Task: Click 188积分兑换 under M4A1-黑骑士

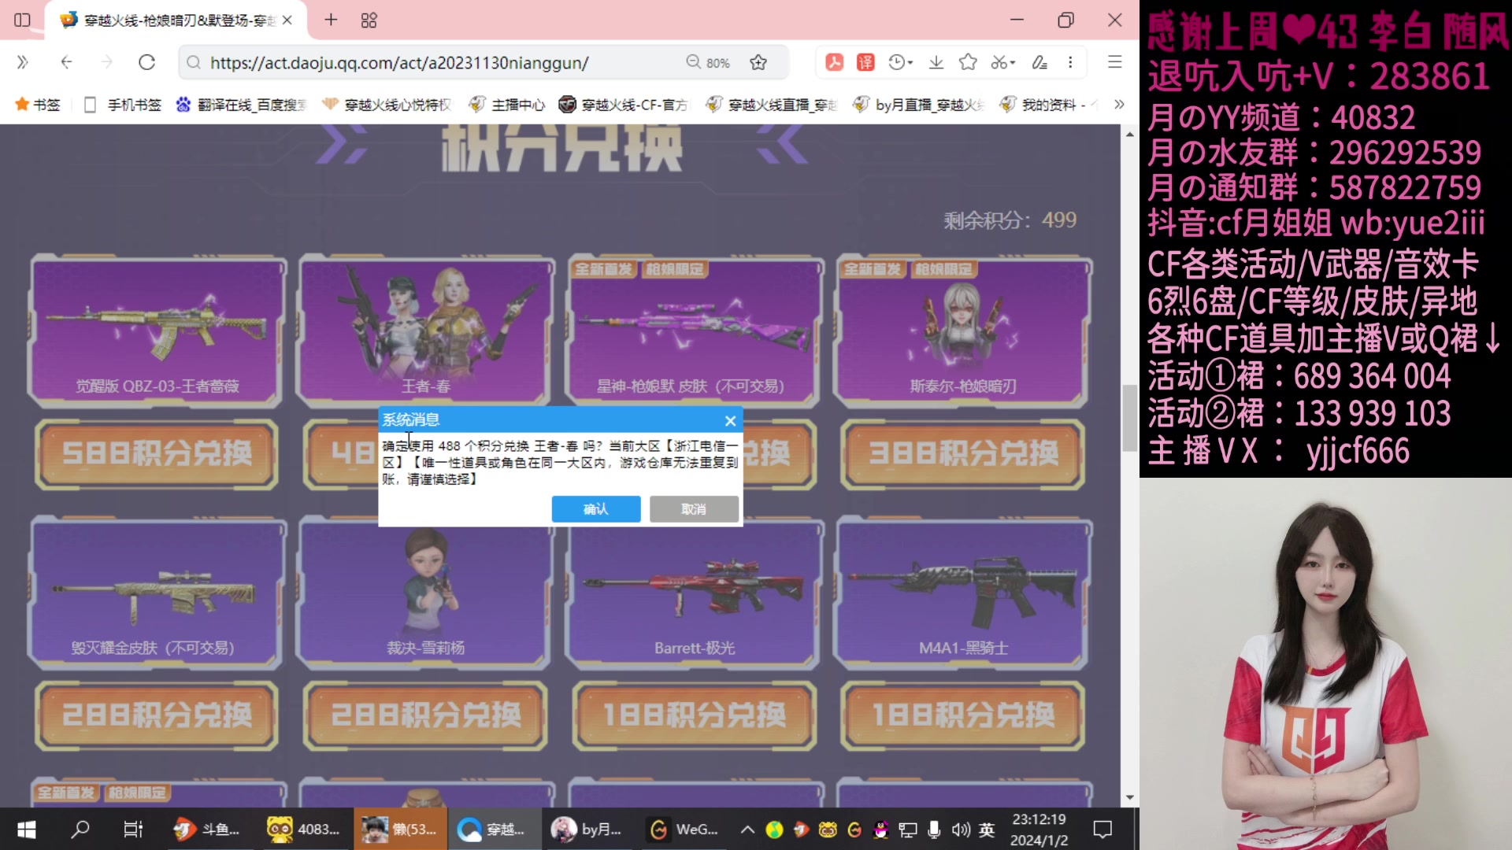Action: [x=963, y=715]
